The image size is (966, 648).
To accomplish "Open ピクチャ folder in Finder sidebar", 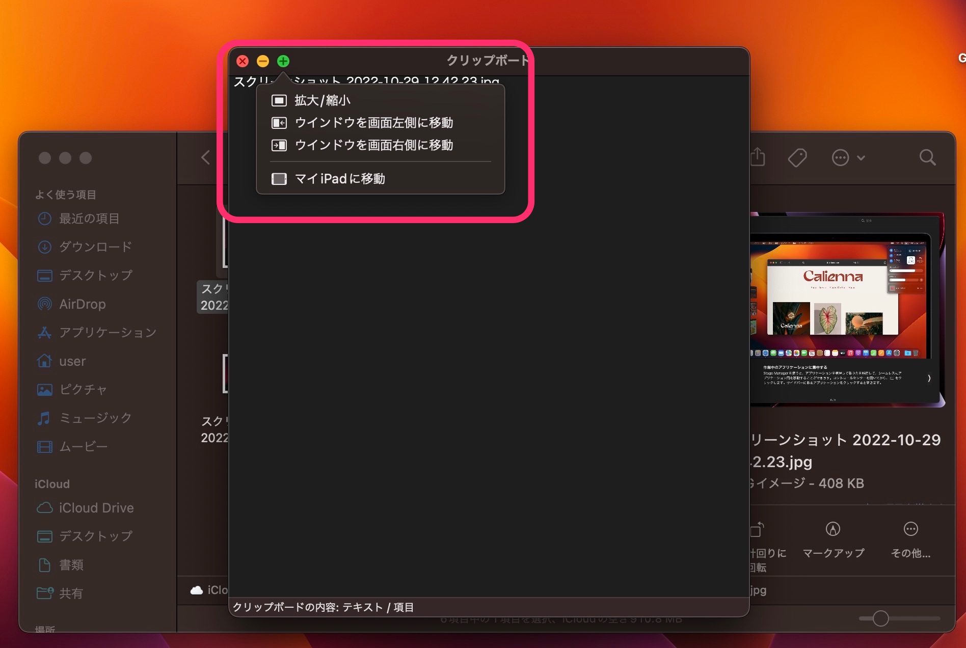I will (x=72, y=390).
